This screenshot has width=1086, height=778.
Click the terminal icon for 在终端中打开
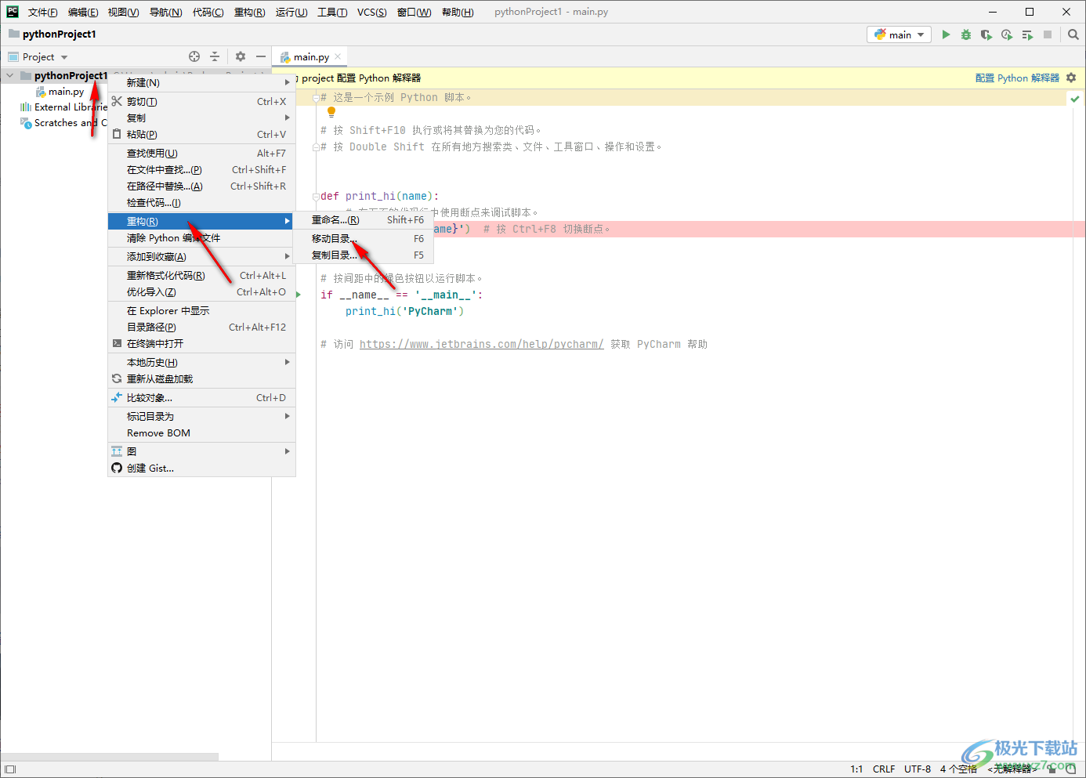click(117, 343)
